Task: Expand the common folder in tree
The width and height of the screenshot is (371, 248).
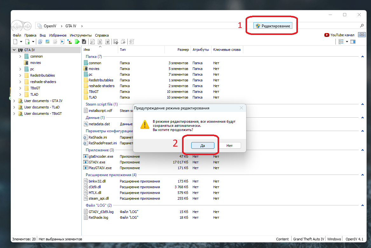Action: pyautogui.click(x=20, y=56)
